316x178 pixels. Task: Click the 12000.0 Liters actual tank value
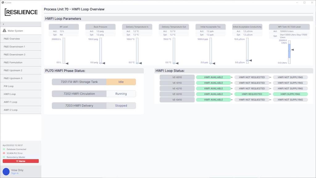[287, 31]
